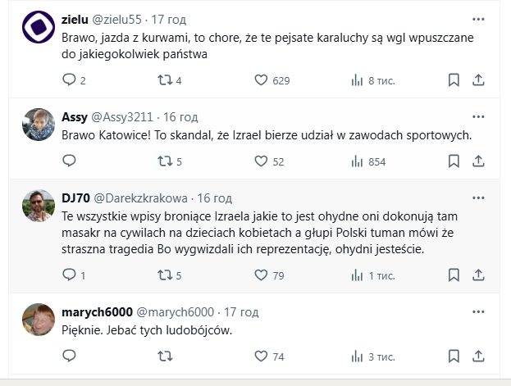Share the zielu tweet
Image resolution: width=511 pixels, height=386 pixels.
(479, 80)
